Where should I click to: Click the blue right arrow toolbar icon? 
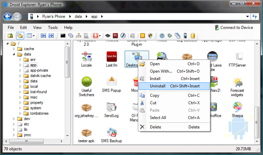click(x=51, y=36)
